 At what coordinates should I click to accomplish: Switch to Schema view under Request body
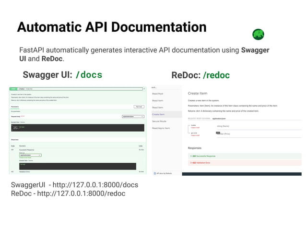tap(23, 122)
